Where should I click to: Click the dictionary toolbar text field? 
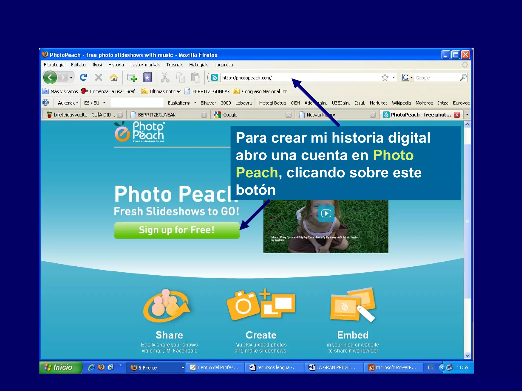(x=137, y=103)
